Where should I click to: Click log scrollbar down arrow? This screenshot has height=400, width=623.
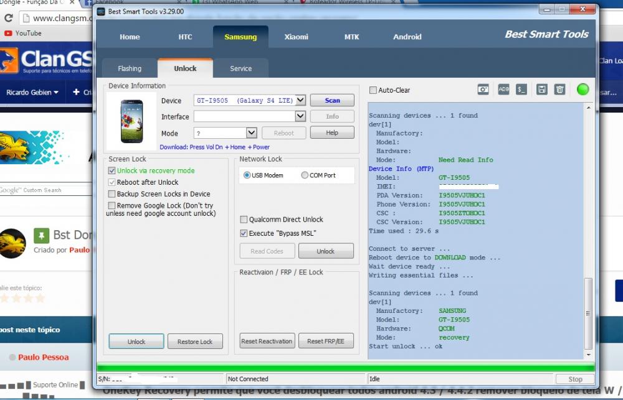[589, 355]
